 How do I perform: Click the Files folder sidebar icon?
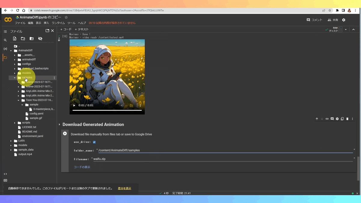(x=5, y=57)
